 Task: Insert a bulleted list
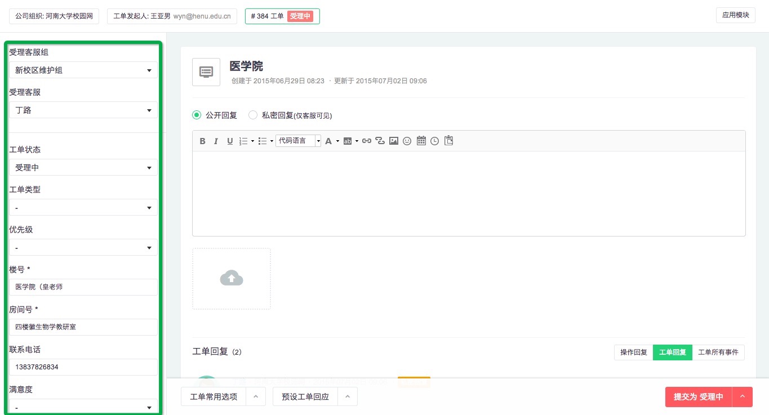[x=262, y=141]
